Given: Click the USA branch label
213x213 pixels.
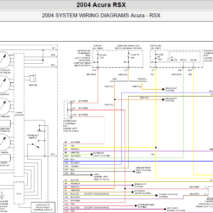Looking at the screenshot, I should point(115,79).
